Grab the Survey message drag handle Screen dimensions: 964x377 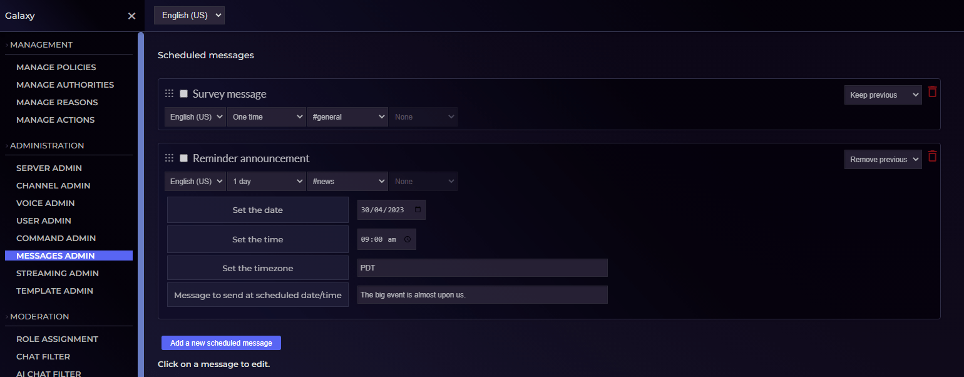[169, 94]
